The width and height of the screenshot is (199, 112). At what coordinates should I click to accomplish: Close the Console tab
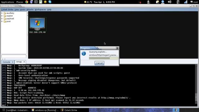click(x=12, y=62)
